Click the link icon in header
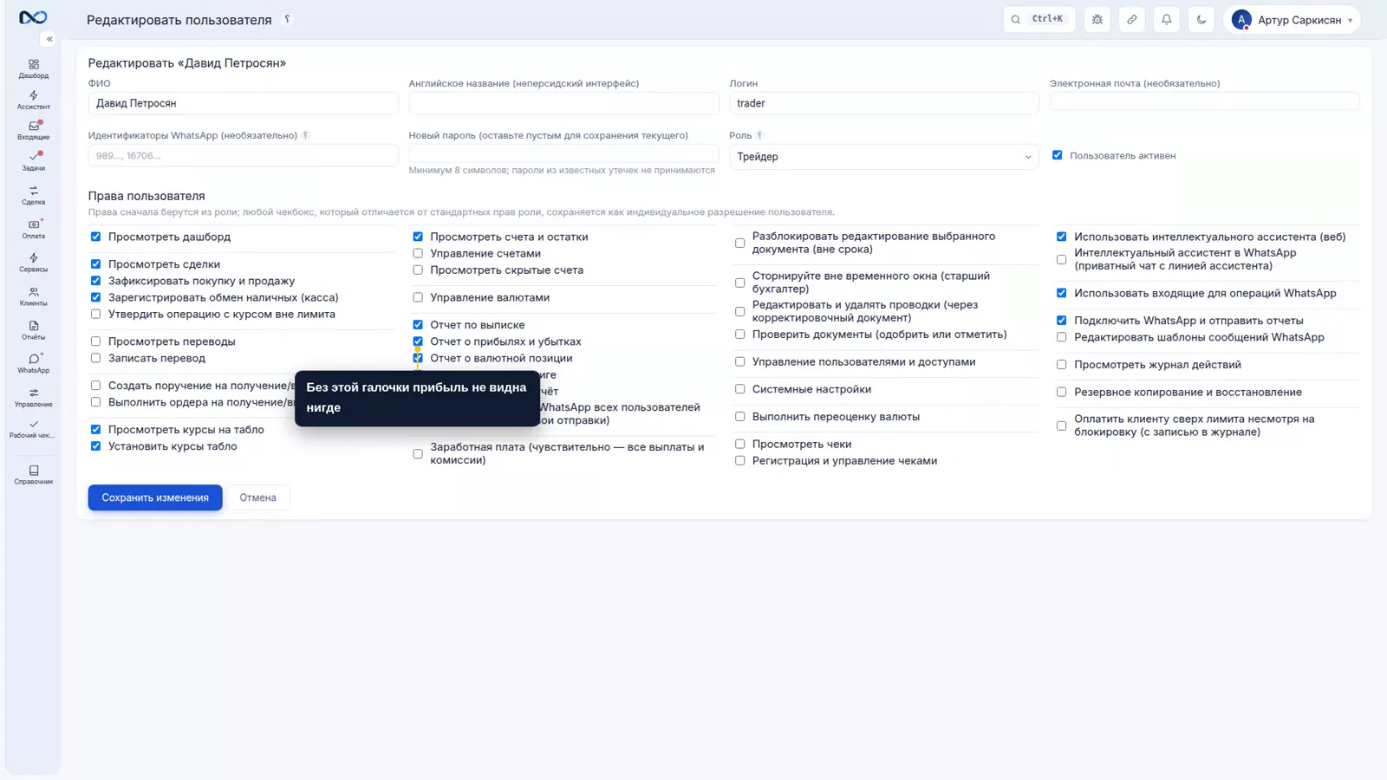The image size is (1387, 780). click(1132, 19)
